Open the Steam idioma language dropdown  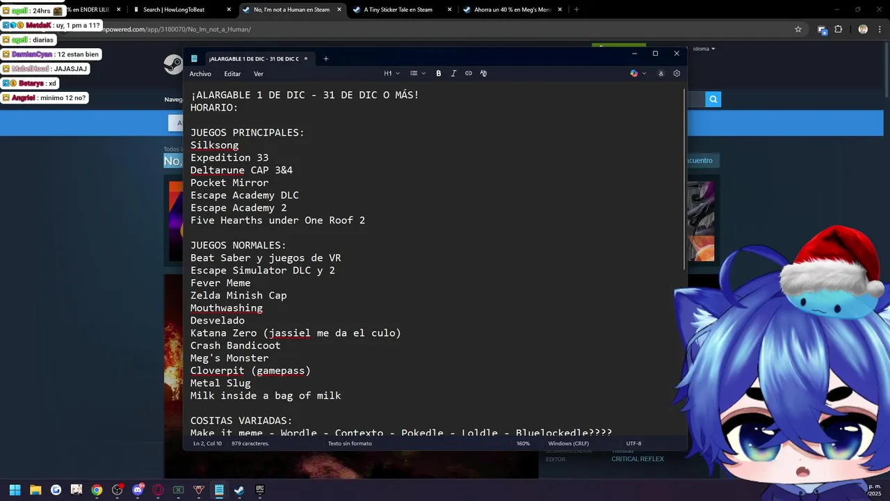[x=704, y=49]
